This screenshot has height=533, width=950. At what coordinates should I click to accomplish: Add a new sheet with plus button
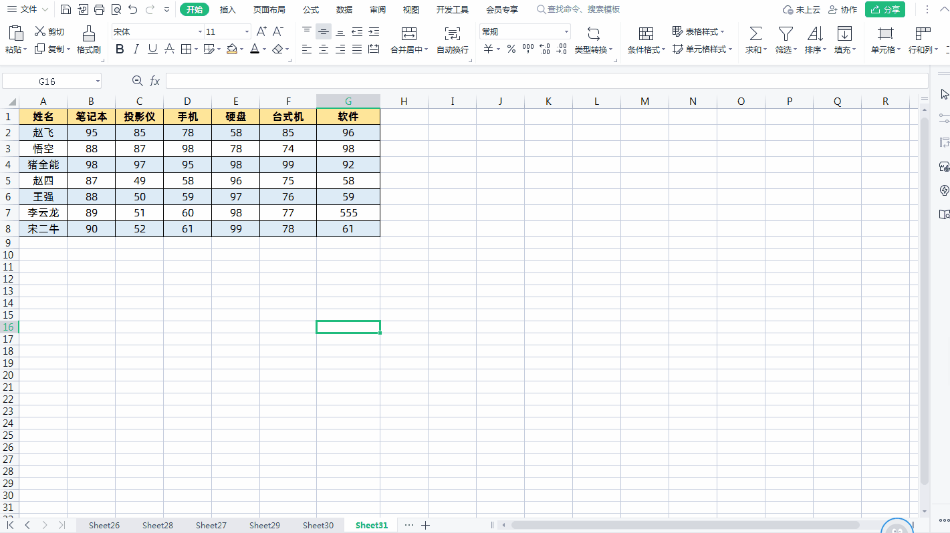pyautogui.click(x=426, y=525)
